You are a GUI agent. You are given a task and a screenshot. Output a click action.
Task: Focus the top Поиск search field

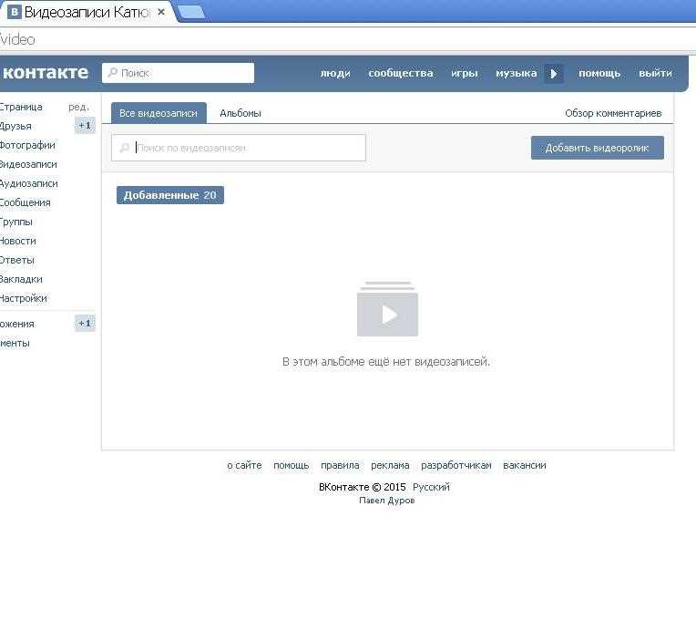pos(178,73)
